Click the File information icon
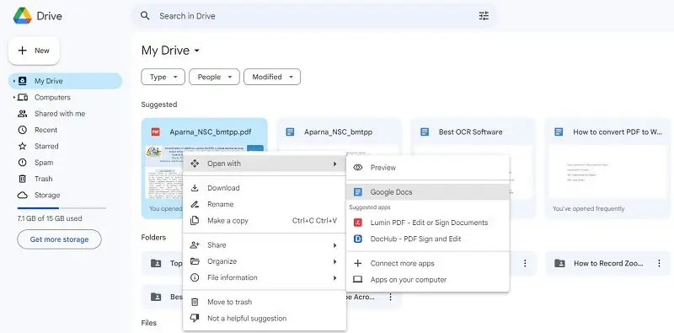Viewport: 674px width, 333px height. [195, 277]
